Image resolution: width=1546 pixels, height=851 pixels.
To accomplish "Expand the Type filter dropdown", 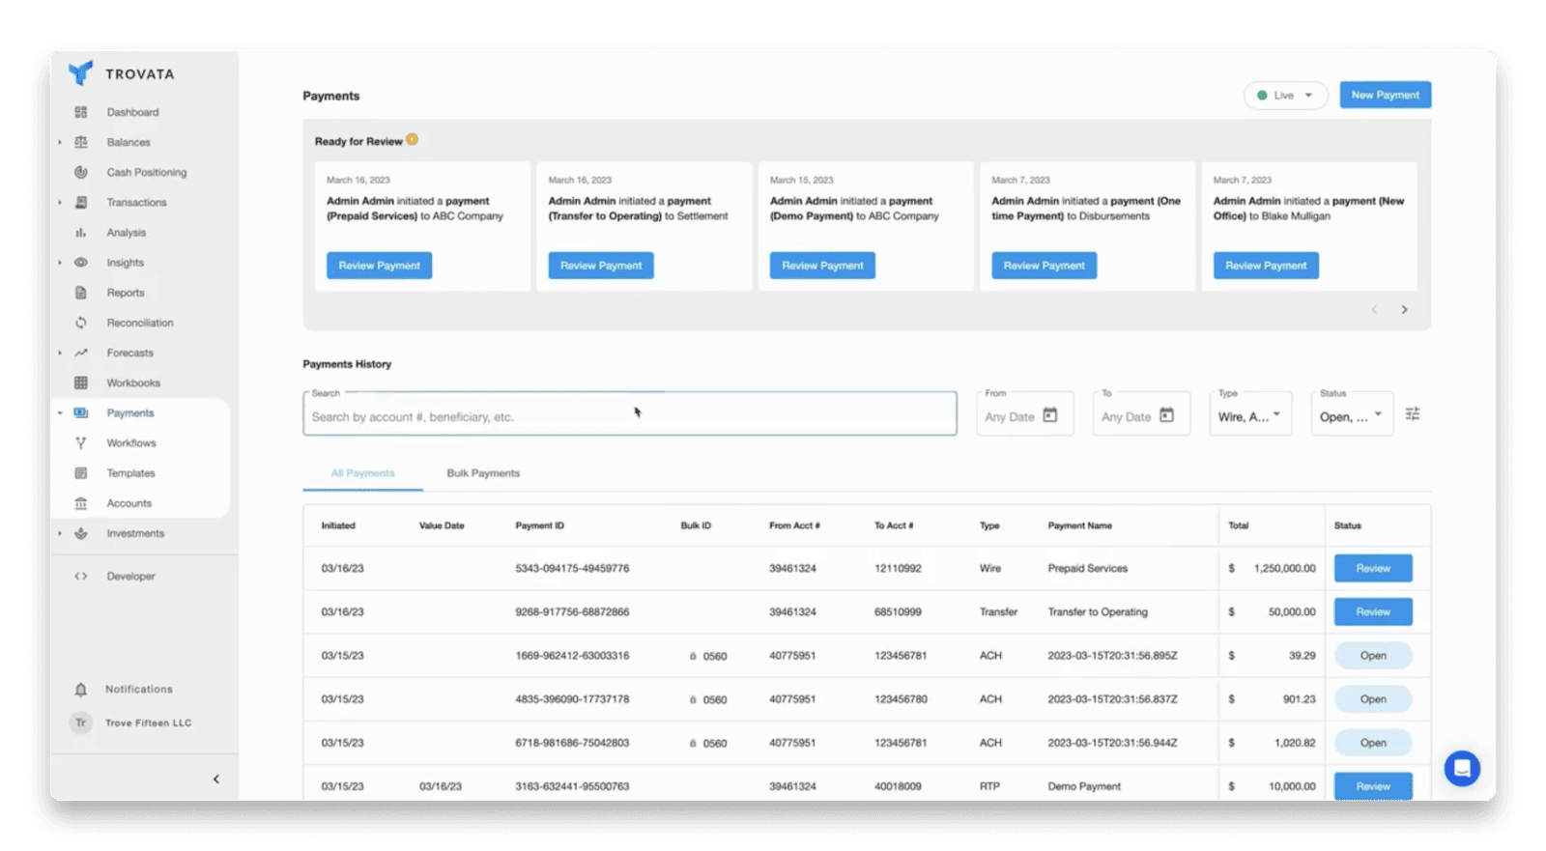I will pos(1250,416).
